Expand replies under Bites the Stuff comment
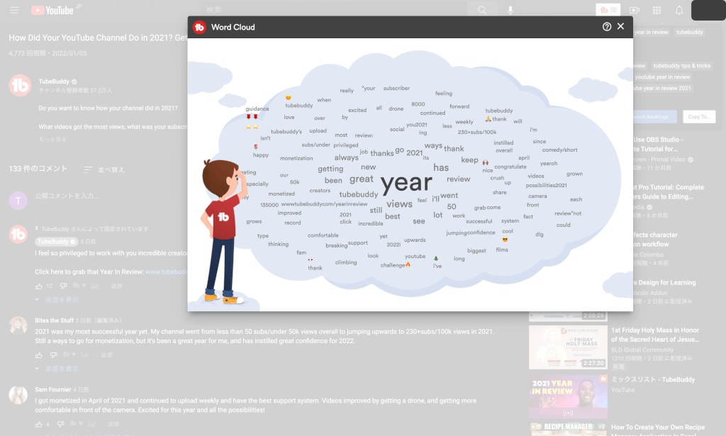Viewport: 726px width, 436px height. click(x=57, y=369)
